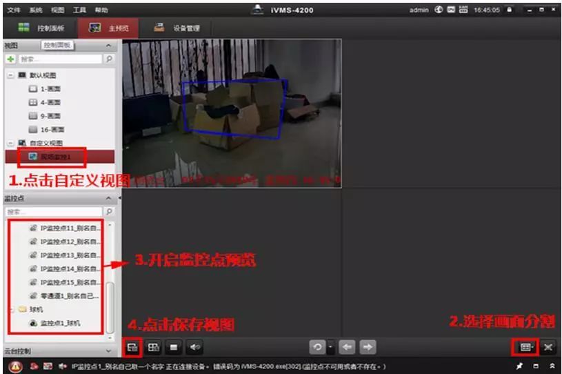
Task: Open the window division layout selector
Action: click(x=526, y=347)
